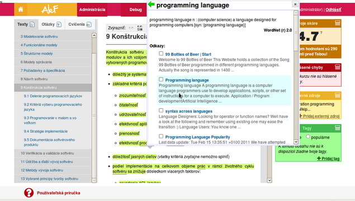Collapse the Tagy widget icon
The width and height of the screenshot is (355, 201).
[337, 128]
